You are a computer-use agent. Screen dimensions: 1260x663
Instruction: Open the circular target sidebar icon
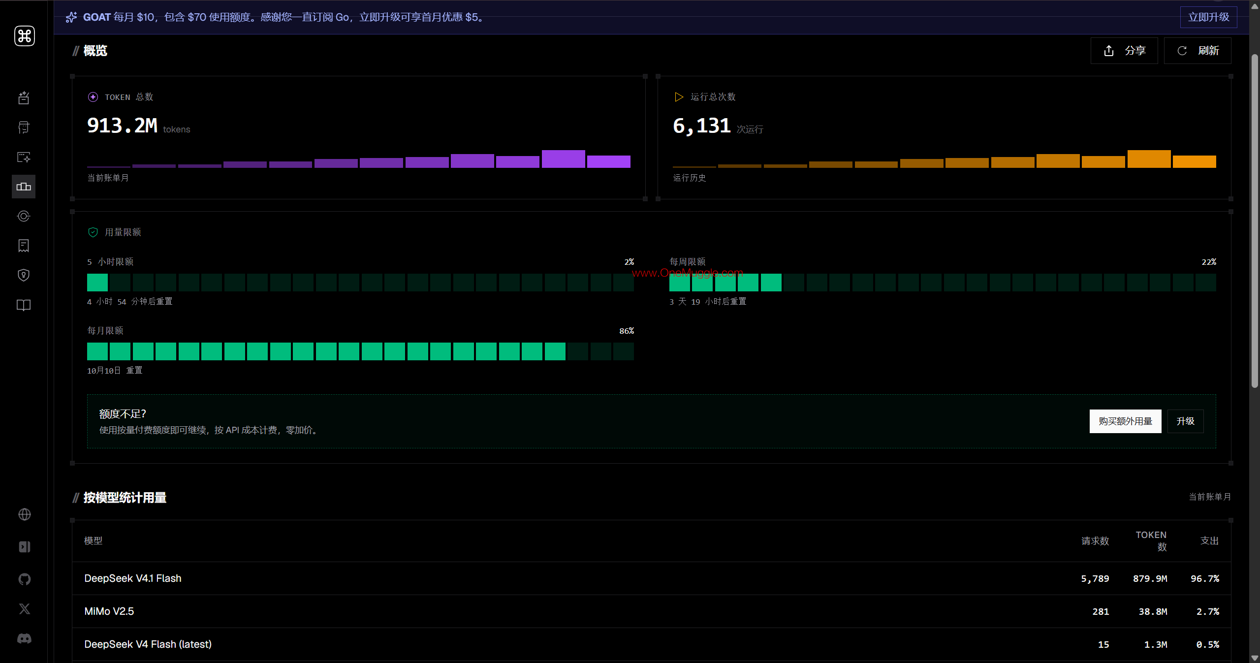[24, 216]
